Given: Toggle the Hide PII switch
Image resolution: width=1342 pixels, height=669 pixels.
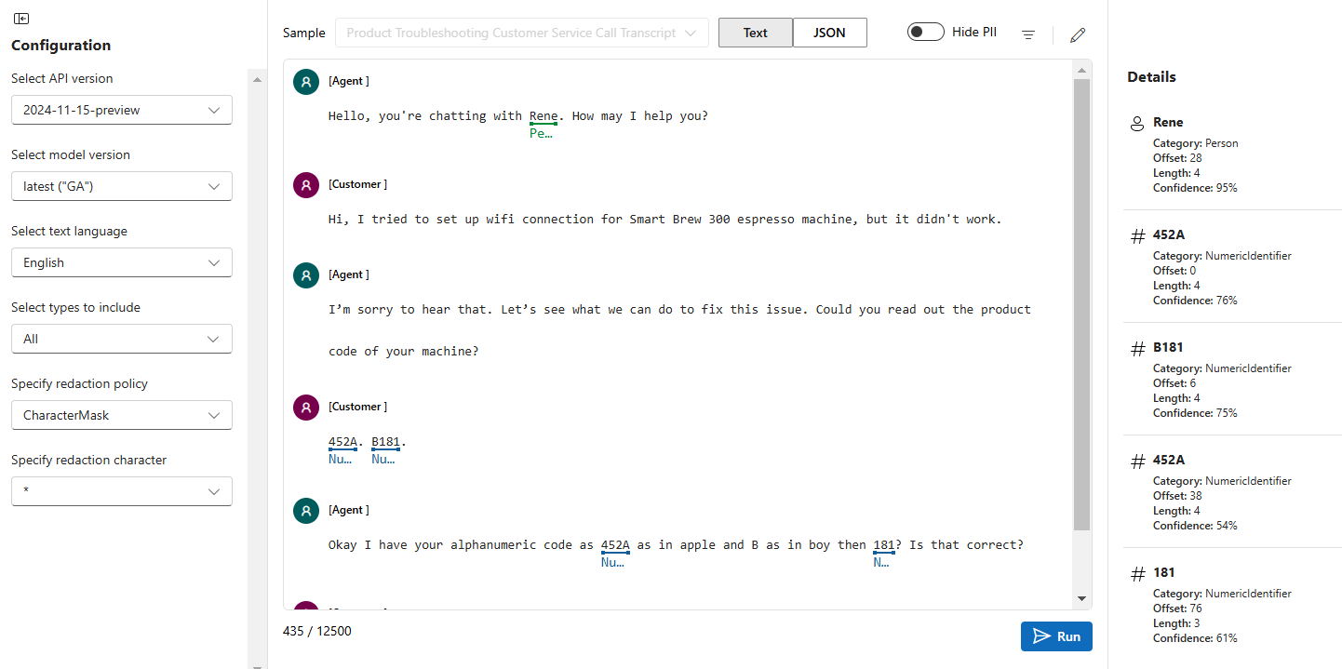Looking at the screenshot, I should [925, 32].
